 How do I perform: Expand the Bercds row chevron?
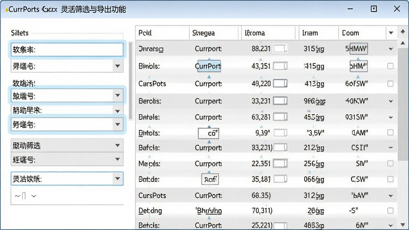click(x=391, y=101)
